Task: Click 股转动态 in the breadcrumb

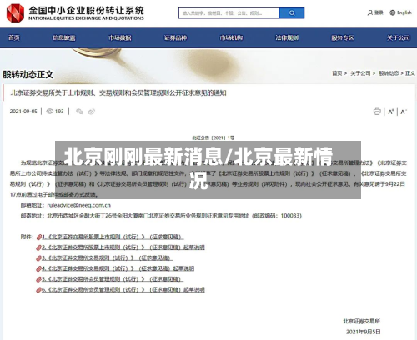Action: pyautogui.click(x=389, y=73)
